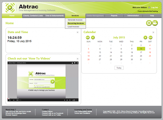Click the lock icon beside Log Out
163x120 pixels.
pos(149,7)
